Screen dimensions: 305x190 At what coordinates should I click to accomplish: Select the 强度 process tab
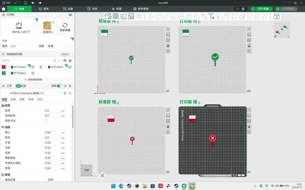(13, 99)
